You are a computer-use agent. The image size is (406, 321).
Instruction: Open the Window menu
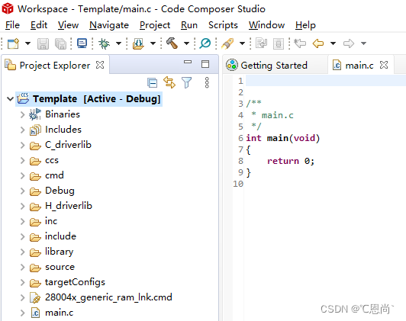266,25
